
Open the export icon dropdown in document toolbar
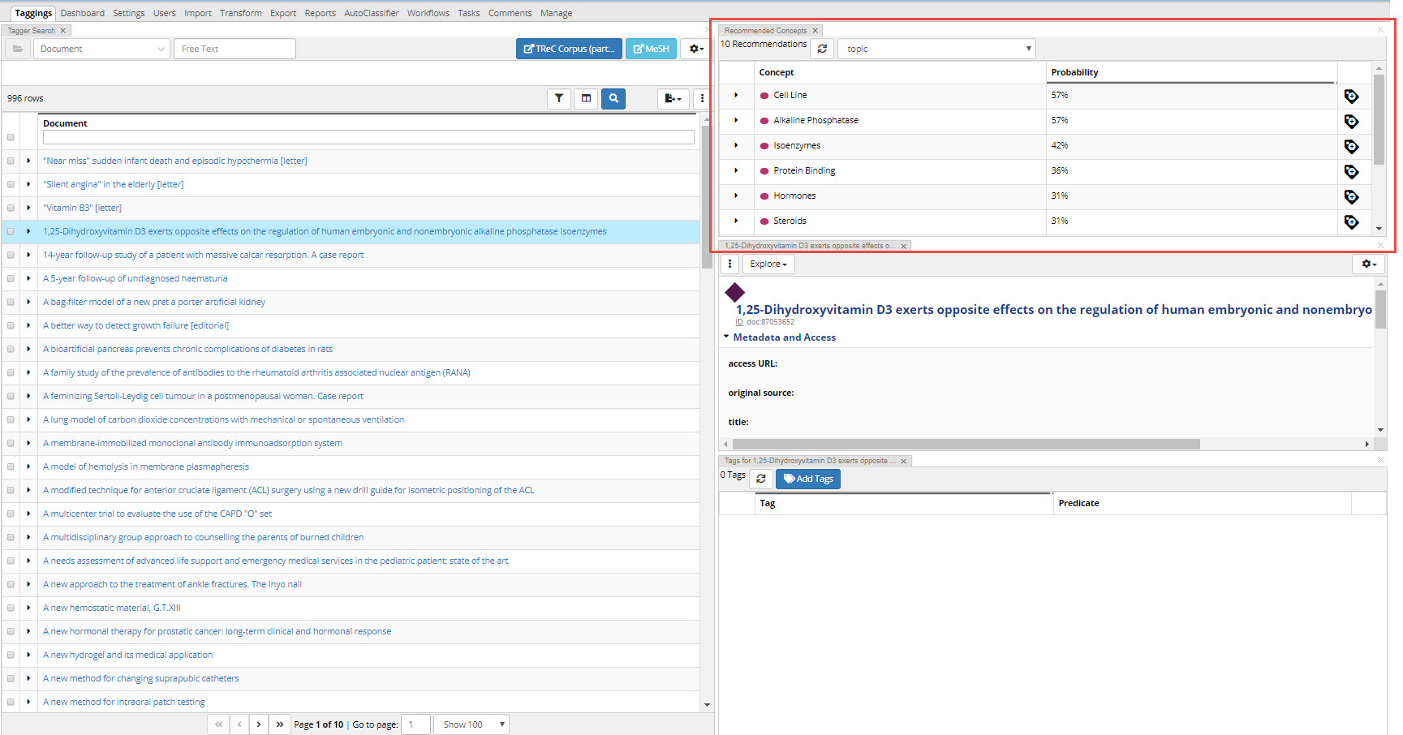(x=673, y=98)
